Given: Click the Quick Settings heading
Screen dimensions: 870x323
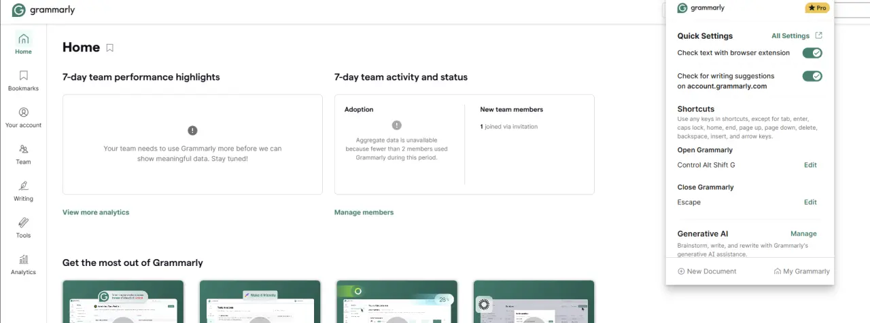Looking at the screenshot, I should (x=705, y=36).
